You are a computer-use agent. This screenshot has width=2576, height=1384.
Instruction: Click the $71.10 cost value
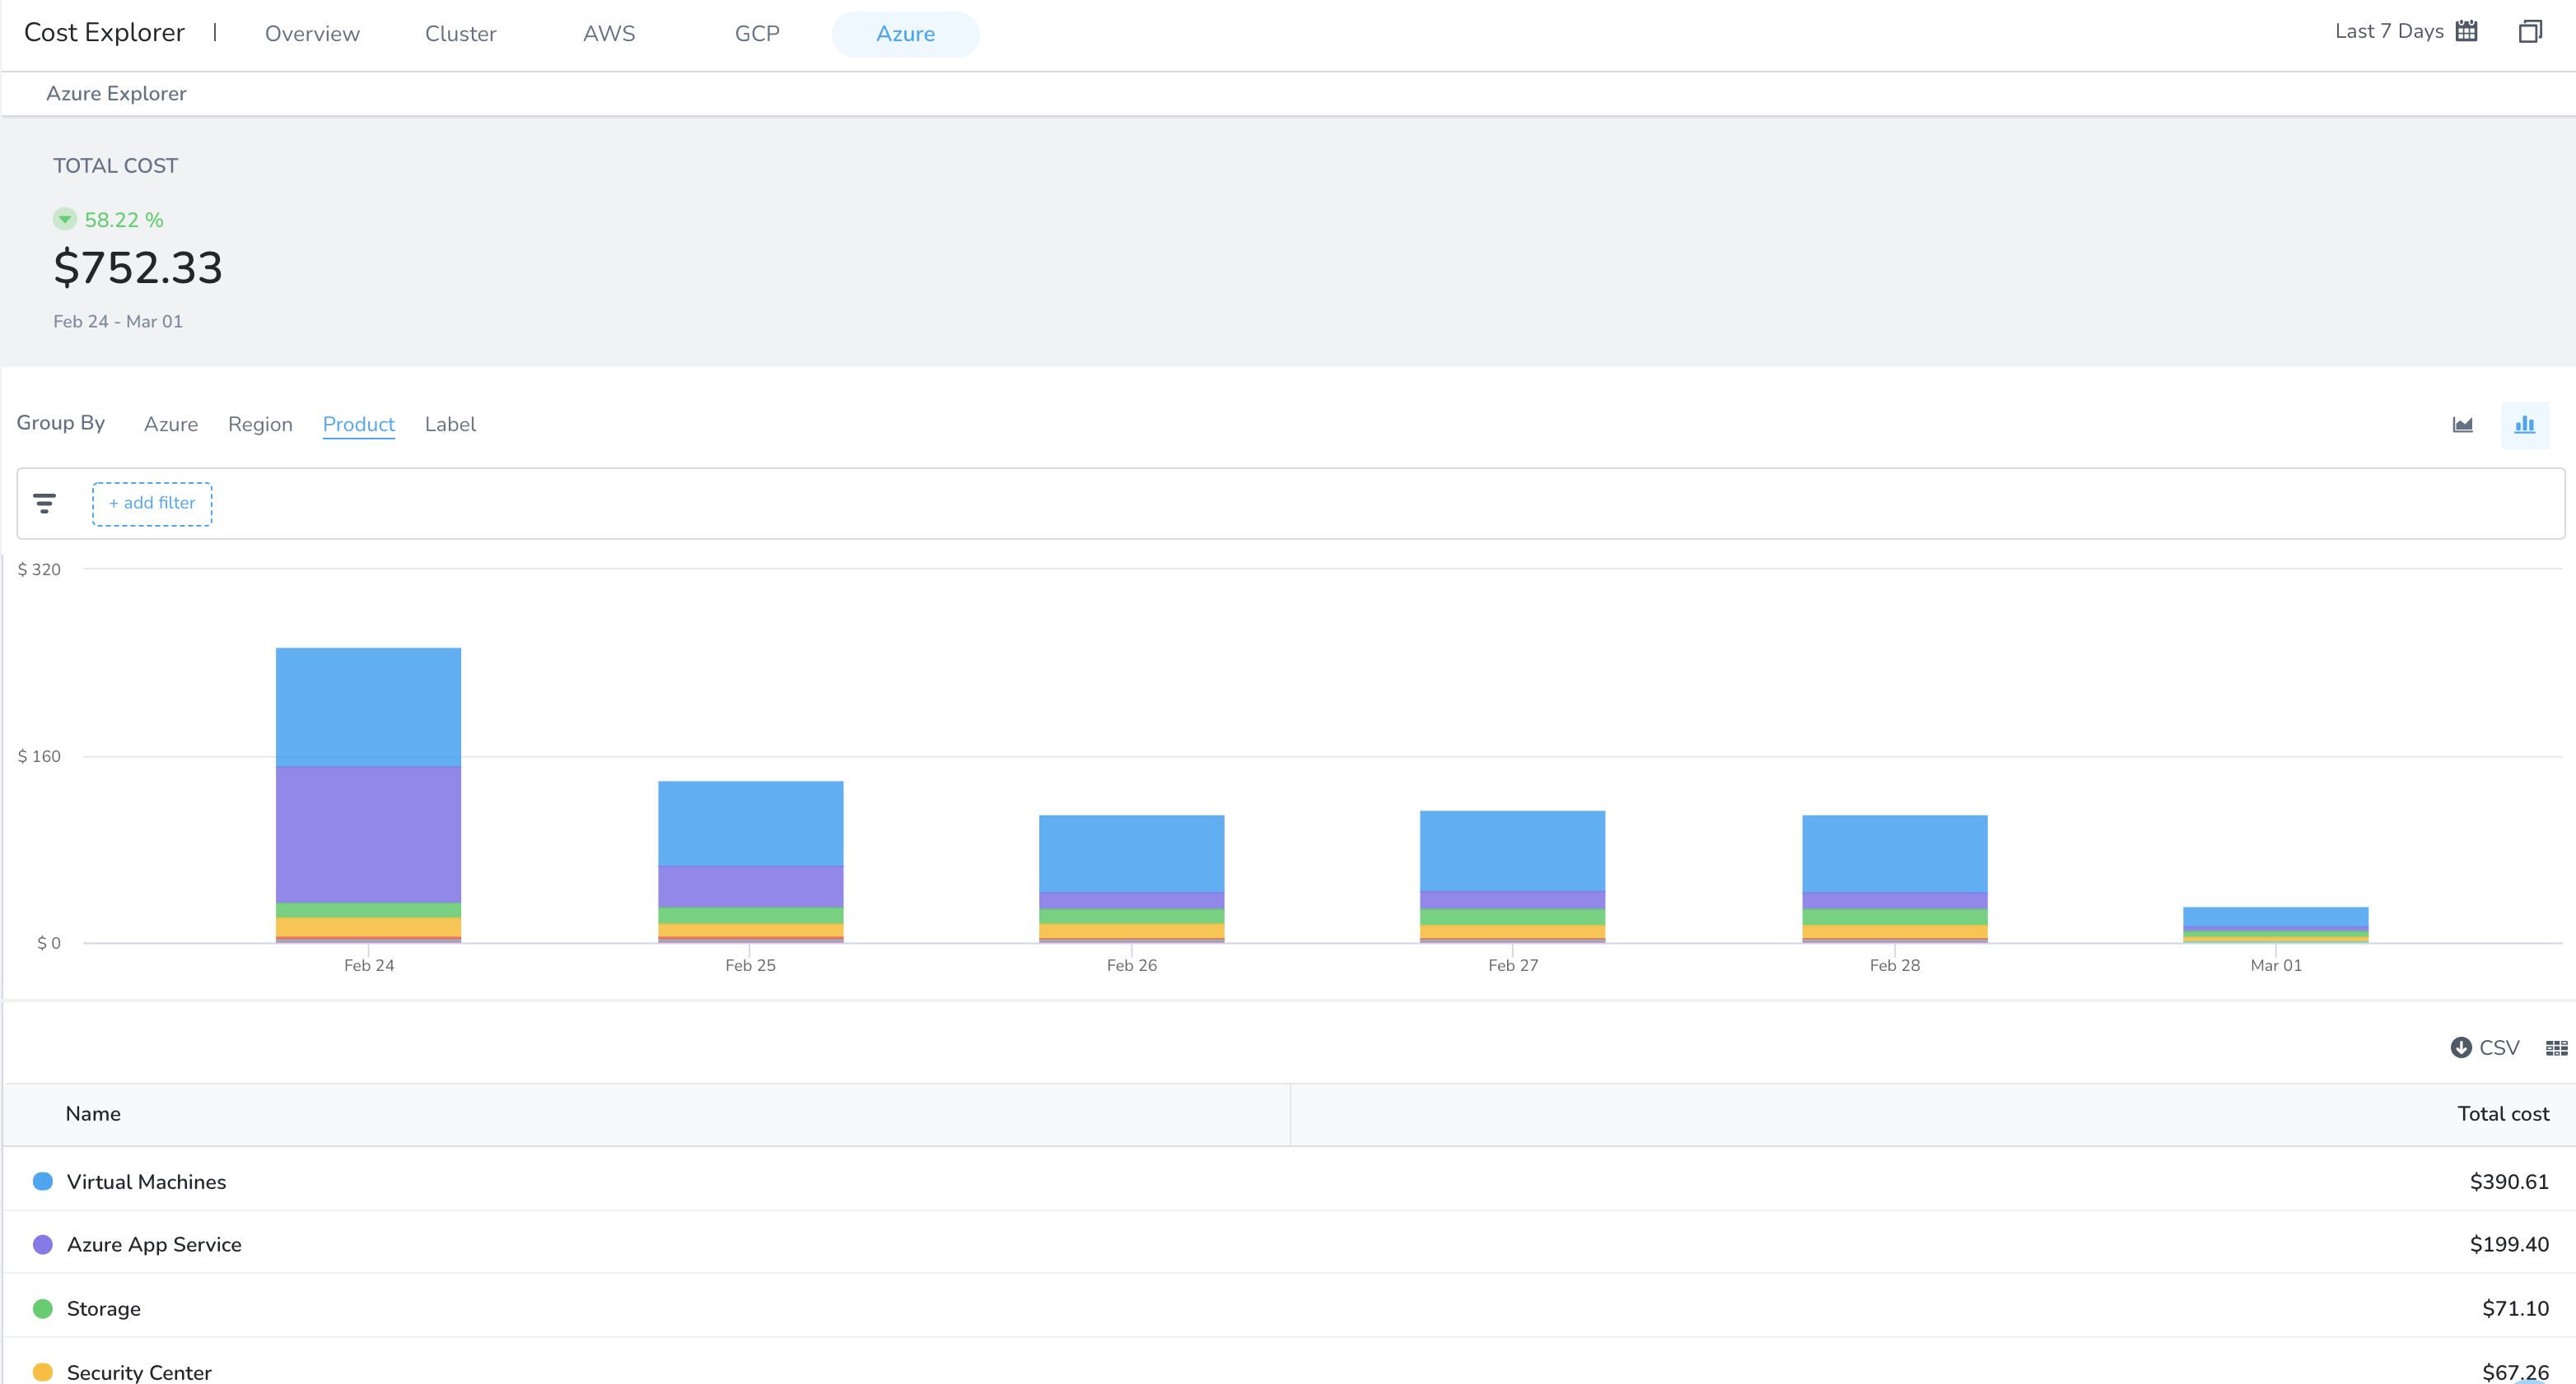click(2515, 1308)
